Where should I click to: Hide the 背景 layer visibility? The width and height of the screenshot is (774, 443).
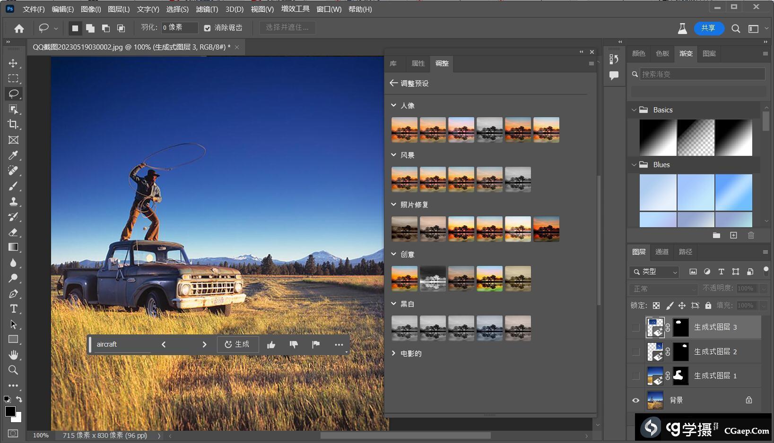tap(636, 400)
